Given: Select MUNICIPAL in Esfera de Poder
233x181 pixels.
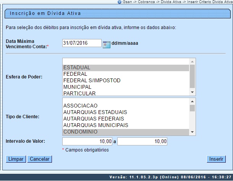Looking at the screenshot, I should (126, 87).
